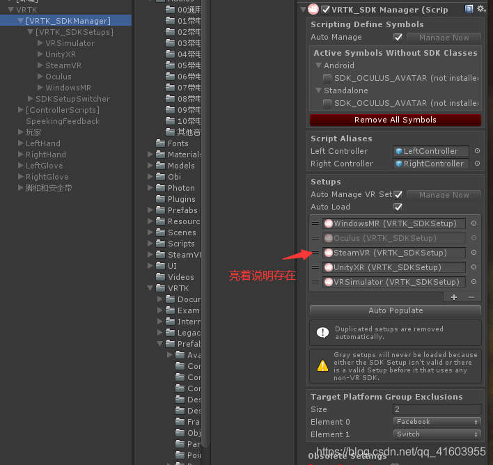The width and height of the screenshot is (493, 465).
Task: Toggle Auto Load checkbox
Action: tap(398, 207)
